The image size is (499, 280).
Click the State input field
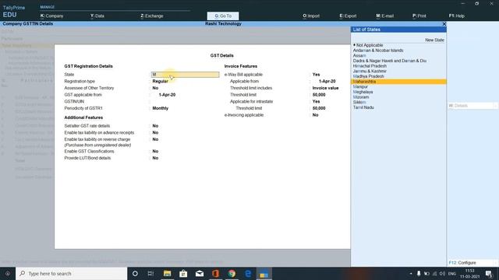tap(185, 75)
